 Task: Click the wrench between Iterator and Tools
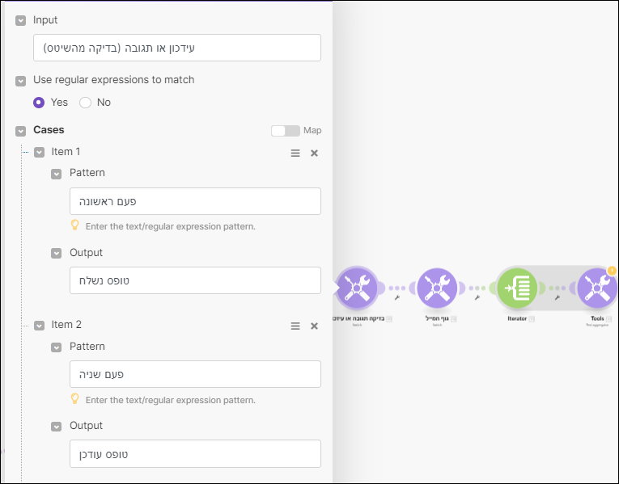click(558, 298)
